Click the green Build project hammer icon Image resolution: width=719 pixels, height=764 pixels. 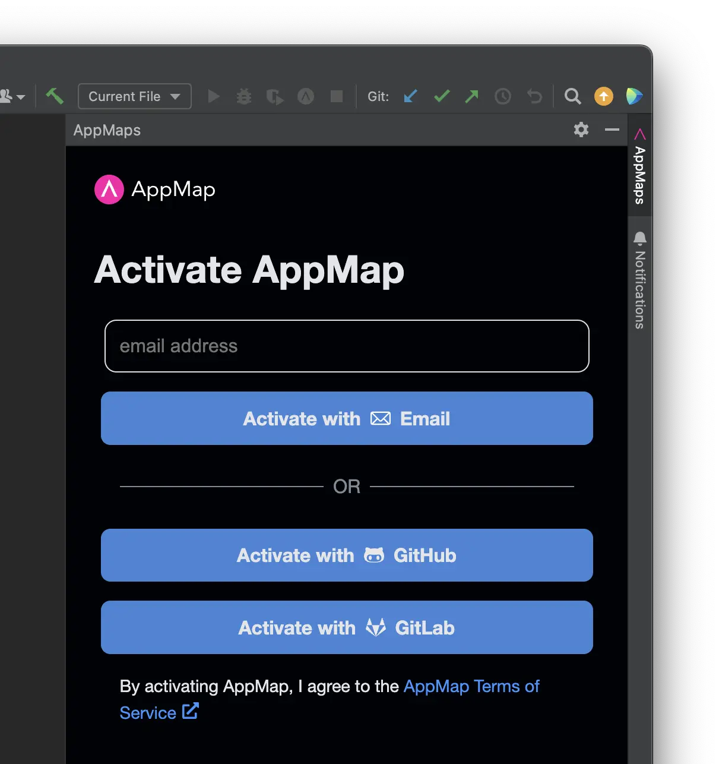tap(55, 96)
